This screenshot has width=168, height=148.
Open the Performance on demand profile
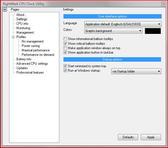coord(38,55)
